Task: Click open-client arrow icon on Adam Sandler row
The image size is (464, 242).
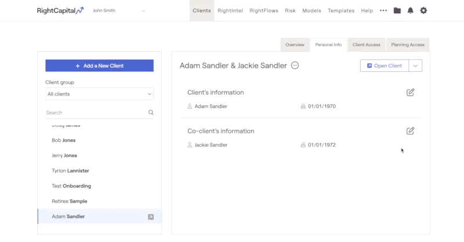Action: pyautogui.click(x=151, y=217)
